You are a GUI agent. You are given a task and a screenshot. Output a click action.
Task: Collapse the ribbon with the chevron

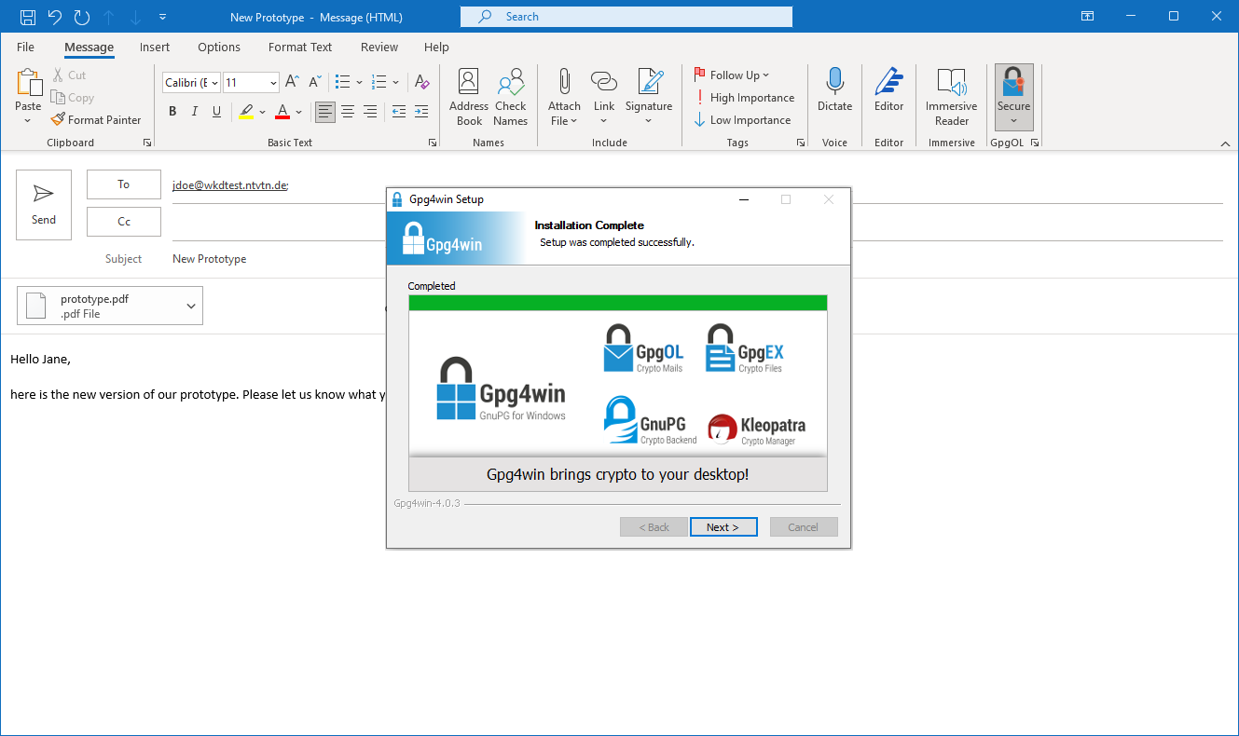pos(1226,143)
